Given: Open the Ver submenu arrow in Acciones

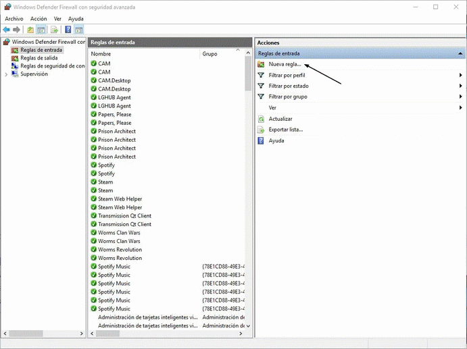Looking at the screenshot, I should (460, 108).
